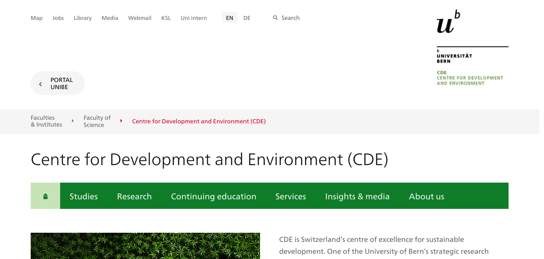Switch language to EN

(230, 18)
